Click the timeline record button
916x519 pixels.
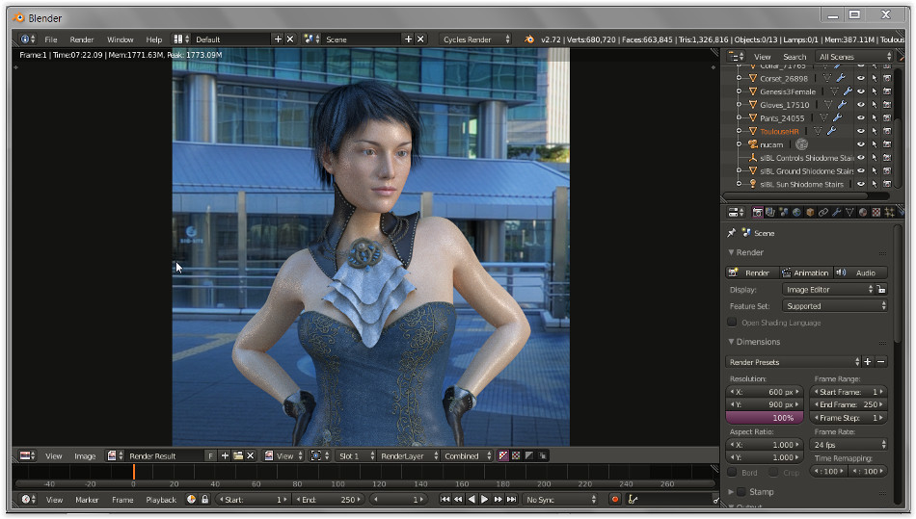(615, 499)
